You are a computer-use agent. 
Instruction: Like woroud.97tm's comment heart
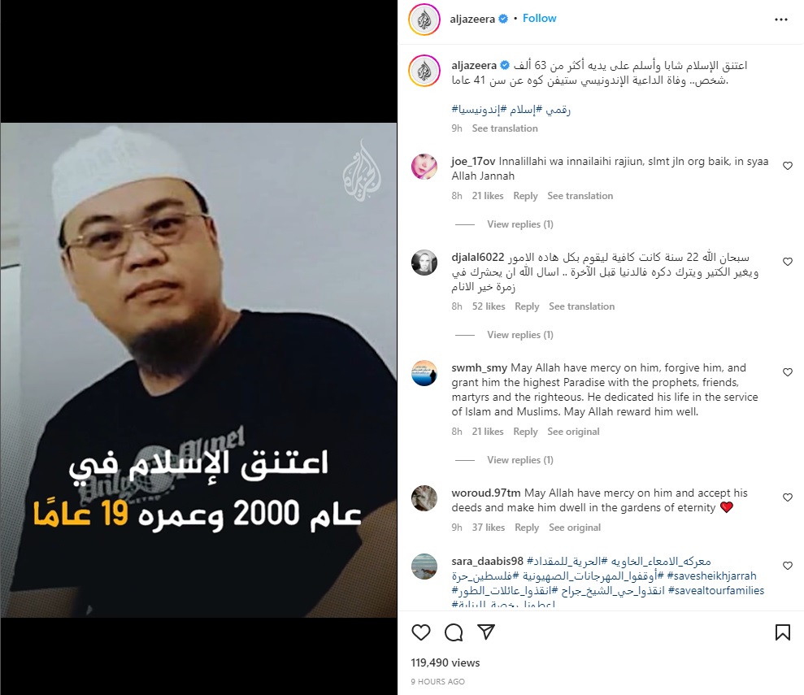pyautogui.click(x=788, y=497)
